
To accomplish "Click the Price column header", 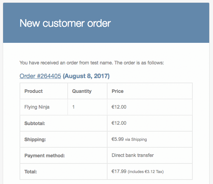I will coord(117,91).
